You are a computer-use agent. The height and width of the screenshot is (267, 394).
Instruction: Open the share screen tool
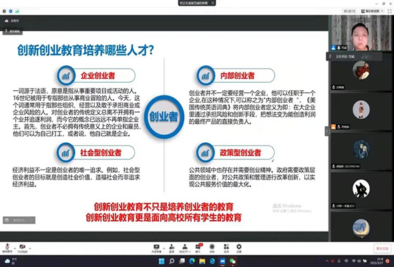click(x=156, y=248)
